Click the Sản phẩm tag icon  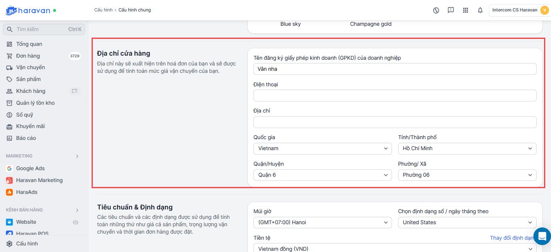click(x=9, y=79)
